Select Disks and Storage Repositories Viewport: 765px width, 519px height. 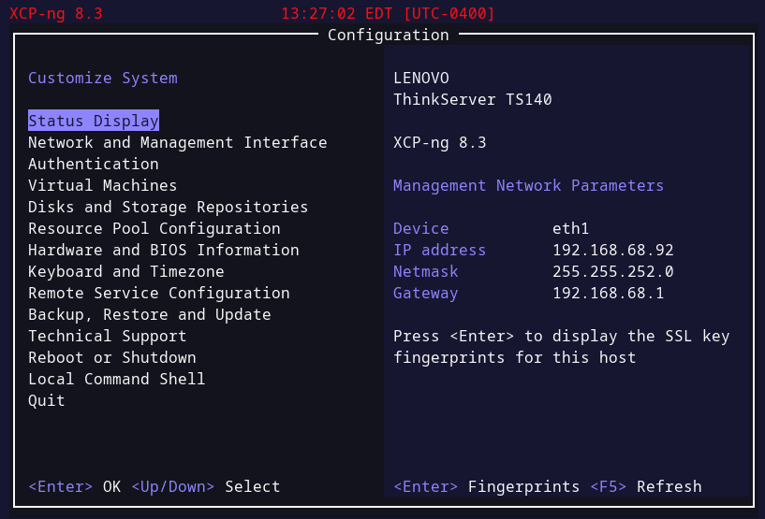[169, 207]
